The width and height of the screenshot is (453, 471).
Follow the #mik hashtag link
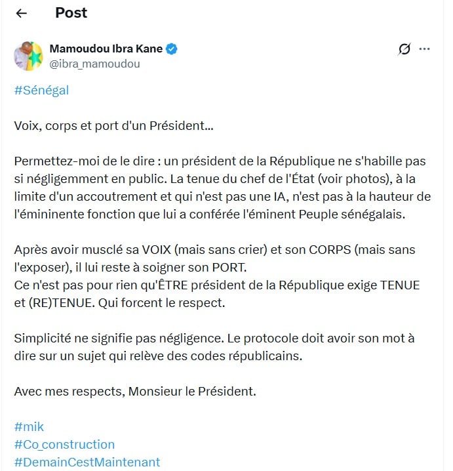pyautogui.click(x=29, y=427)
